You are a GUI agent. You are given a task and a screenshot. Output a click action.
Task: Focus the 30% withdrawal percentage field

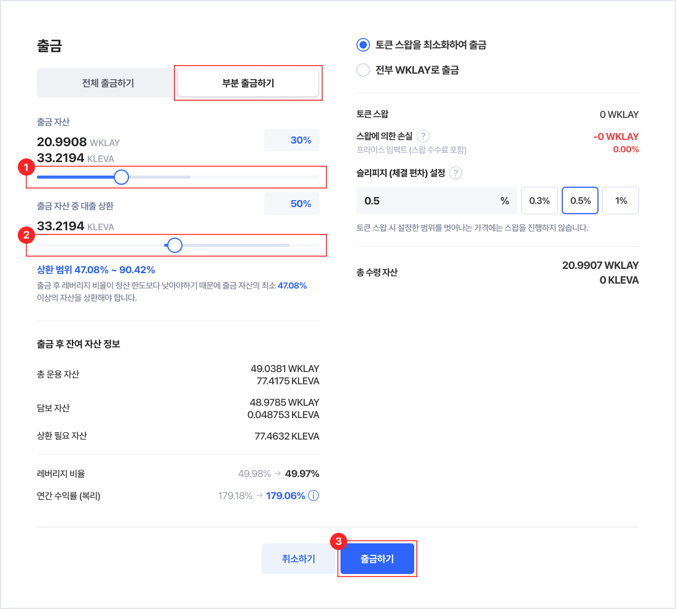pyautogui.click(x=292, y=140)
